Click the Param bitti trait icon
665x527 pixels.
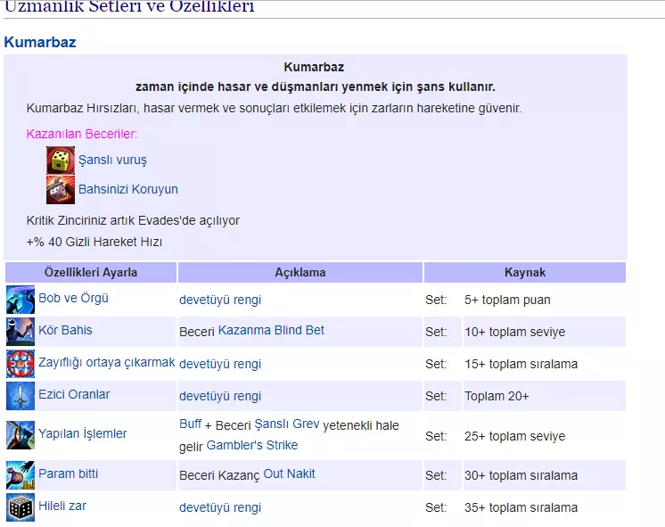tap(21, 475)
